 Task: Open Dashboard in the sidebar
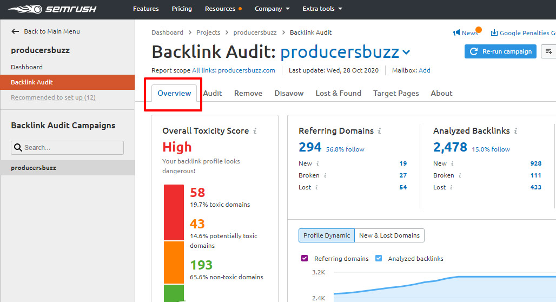point(27,67)
